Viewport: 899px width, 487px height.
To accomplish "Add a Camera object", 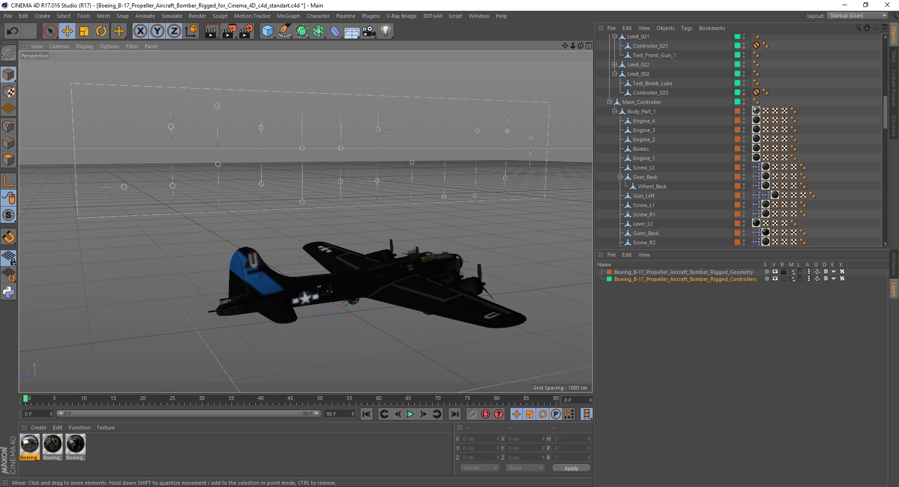I will [x=369, y=31].
